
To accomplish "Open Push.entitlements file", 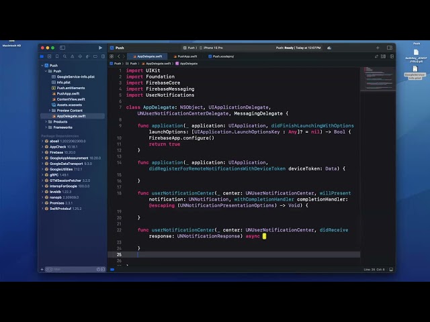I will point(68,88).
